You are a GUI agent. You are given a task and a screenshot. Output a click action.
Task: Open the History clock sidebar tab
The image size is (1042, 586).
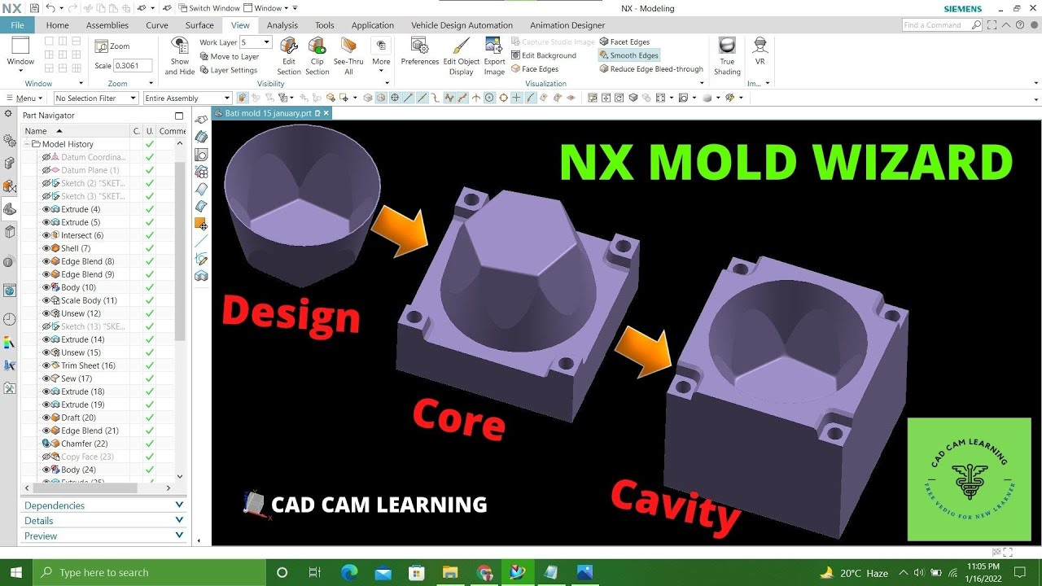point(9,320)
